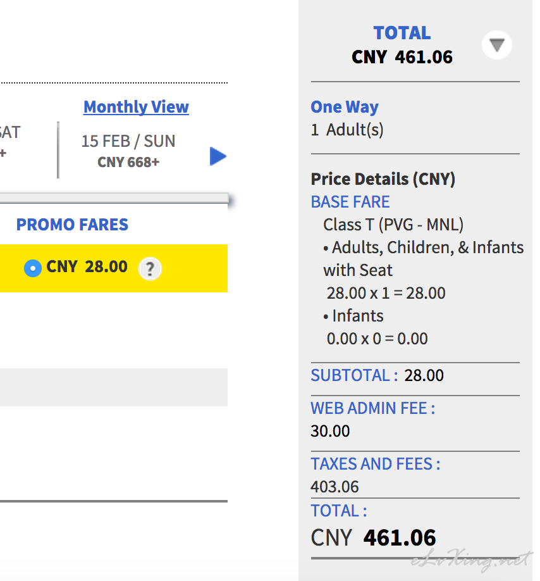Click Class T (PVG - MNL) text
The image size is (540, 581).
(393, 225)
